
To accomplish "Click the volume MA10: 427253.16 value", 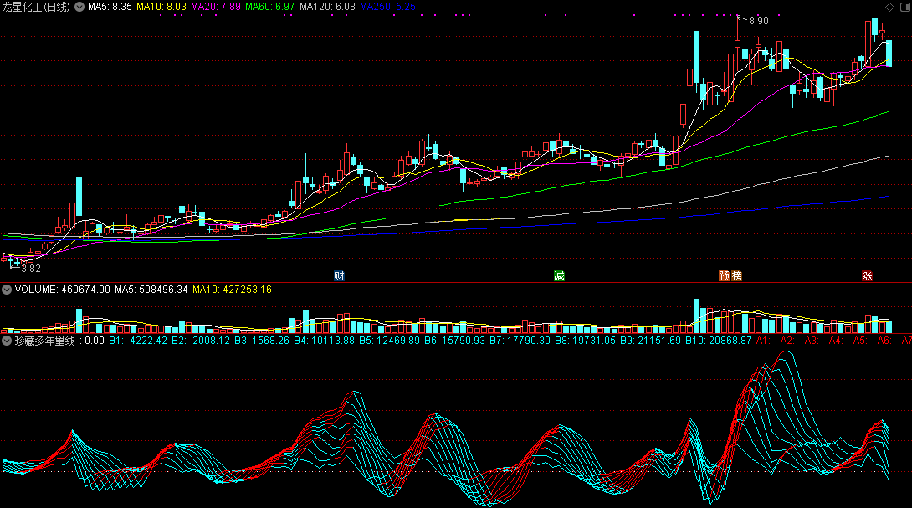I will (x=232, y=290).
